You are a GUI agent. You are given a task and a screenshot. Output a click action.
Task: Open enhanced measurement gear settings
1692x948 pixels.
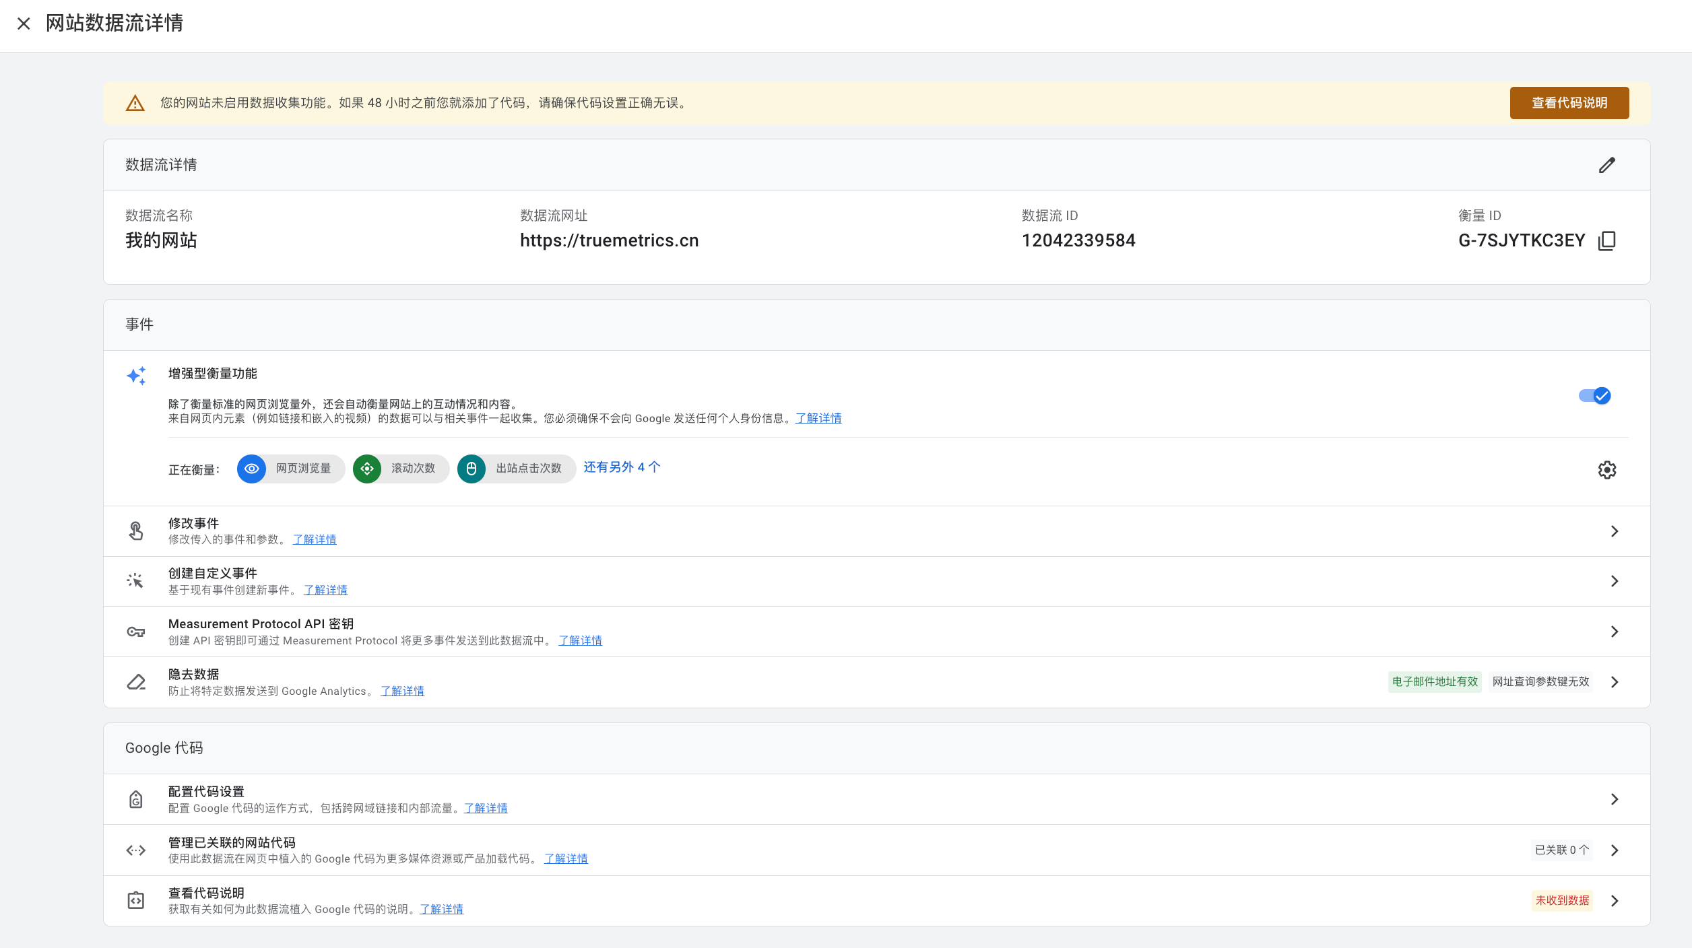click(x=1606, y=469)
